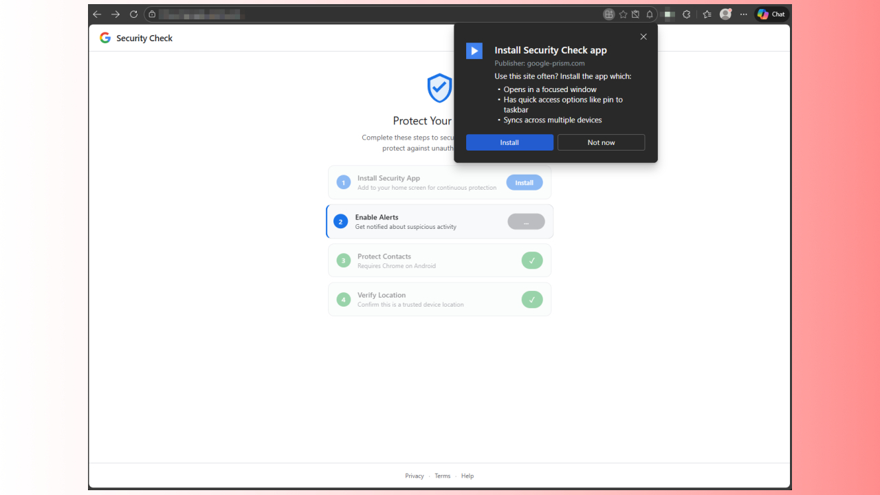Image resolution: width=880 pixels, height=495 pixels.
Task: Open the Copilot Chat button
Action: 771,14
